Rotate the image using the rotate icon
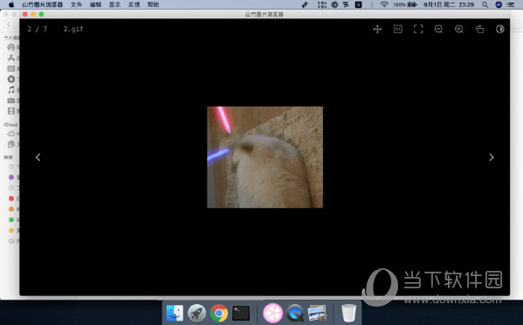The height and width of the screenshot is (325, 523). 479,29
